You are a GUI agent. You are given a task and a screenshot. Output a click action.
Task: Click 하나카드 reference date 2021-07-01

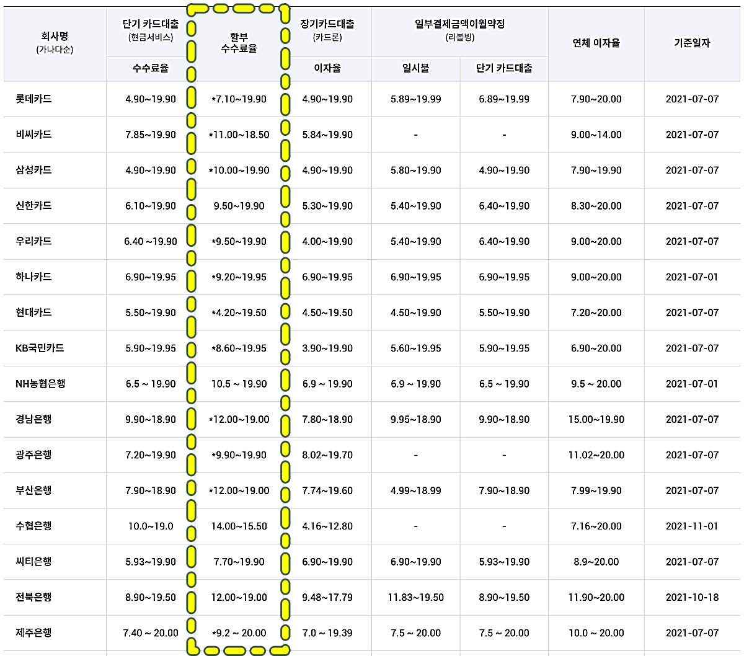click(692, 277)
